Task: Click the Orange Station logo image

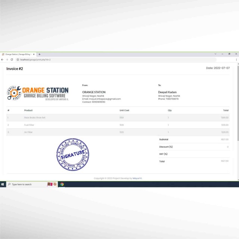Action: click(x=38, y=93)
